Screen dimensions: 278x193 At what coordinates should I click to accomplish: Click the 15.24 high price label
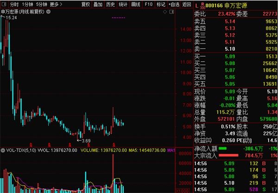click(x=11, y=18)
